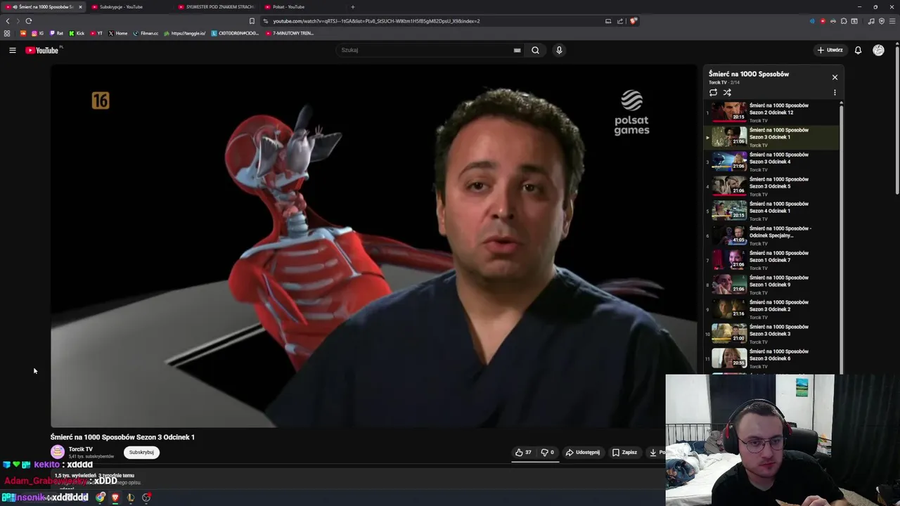Open the IG bookmark
This screenshot has width=900, height=506.
point(37,33)
